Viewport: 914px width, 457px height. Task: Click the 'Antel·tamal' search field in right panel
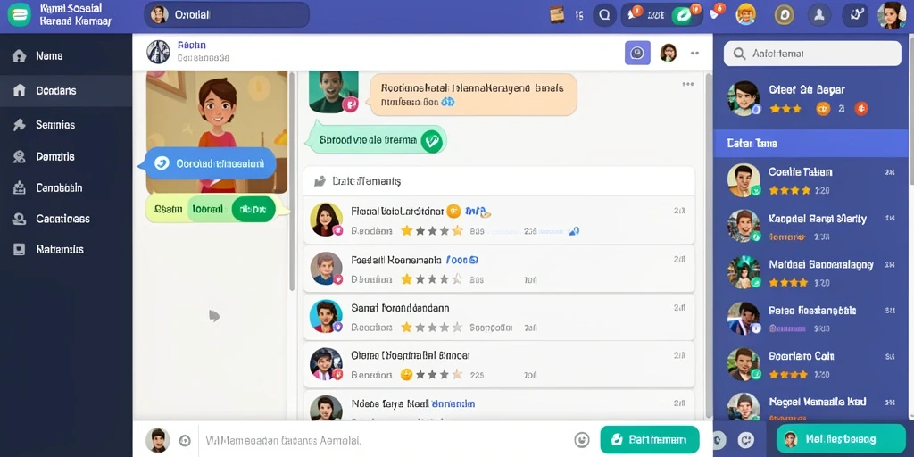pos(812,54)
